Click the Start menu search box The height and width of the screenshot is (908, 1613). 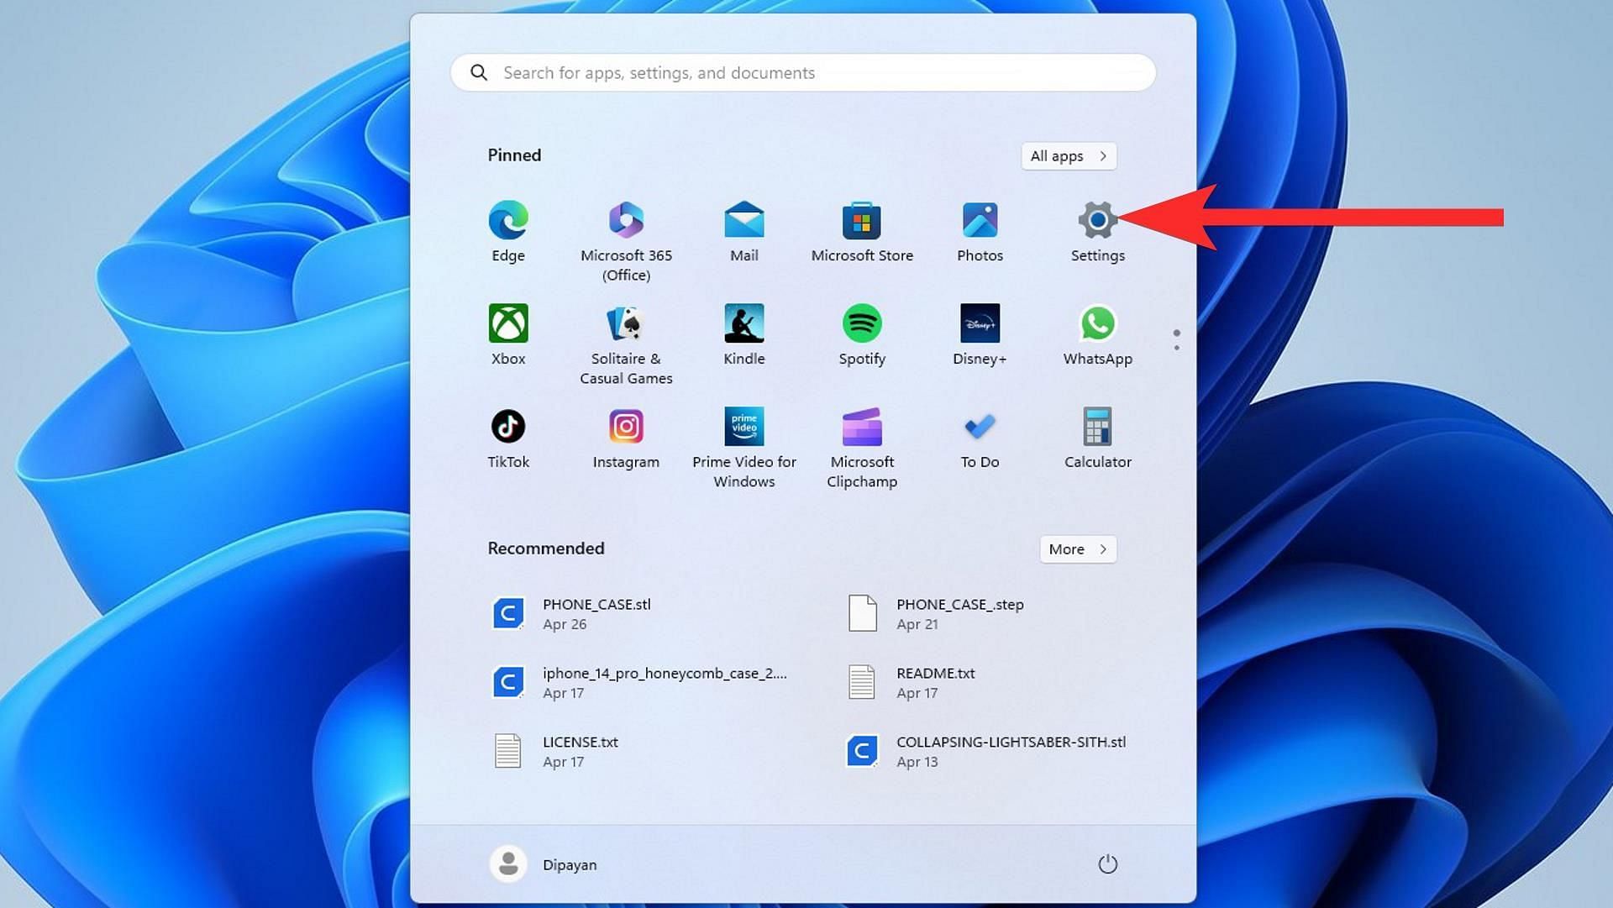(x=802, y=73)
